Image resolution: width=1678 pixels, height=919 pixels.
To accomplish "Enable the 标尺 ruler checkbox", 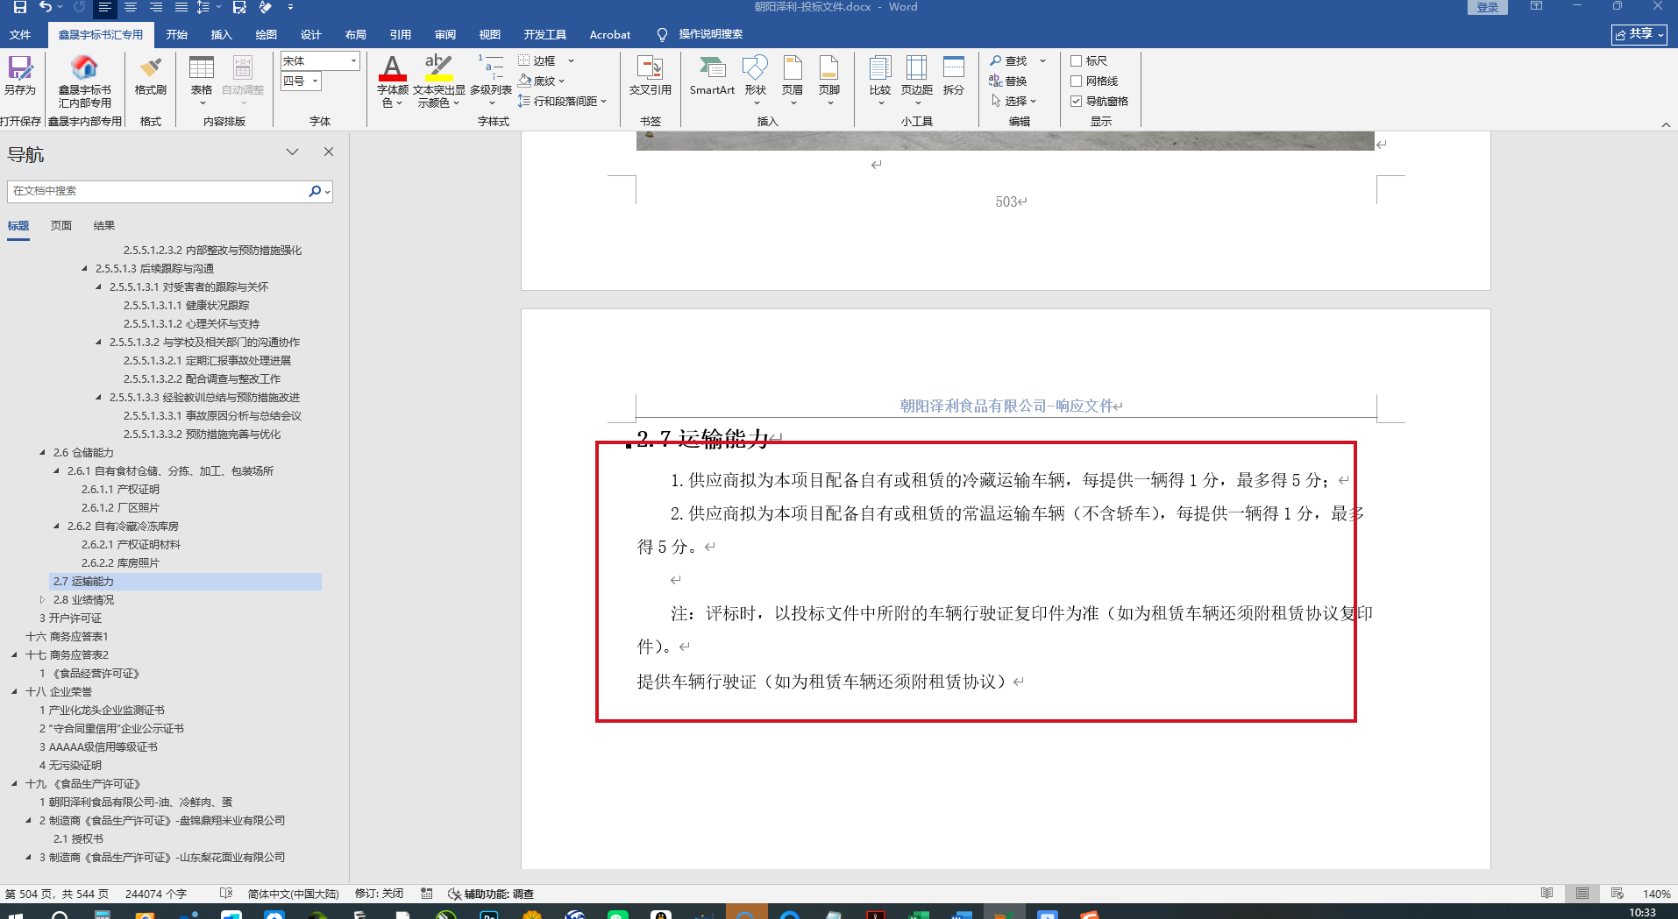I will (1076, 60).
